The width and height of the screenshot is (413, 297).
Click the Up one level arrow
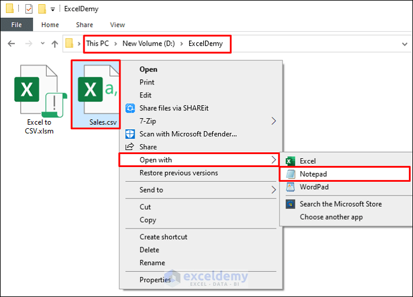coord(55,44)
